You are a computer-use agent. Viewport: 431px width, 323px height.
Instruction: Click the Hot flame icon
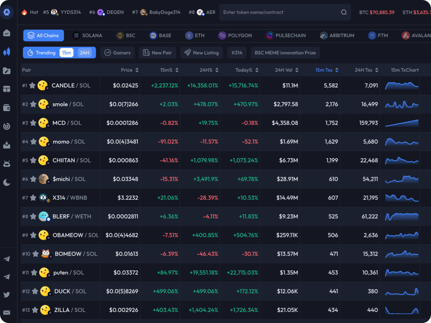[24, 12]
